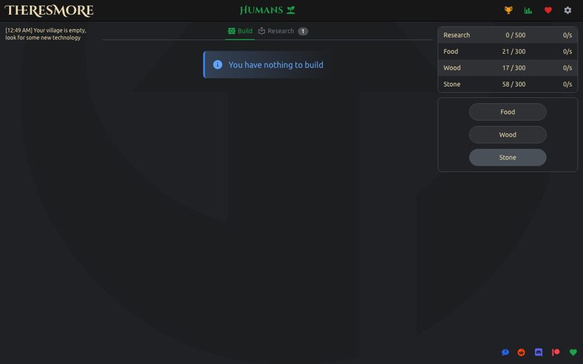583x364 pixels.
Task: Click the Research resource row label
Action: click(457, 35)
